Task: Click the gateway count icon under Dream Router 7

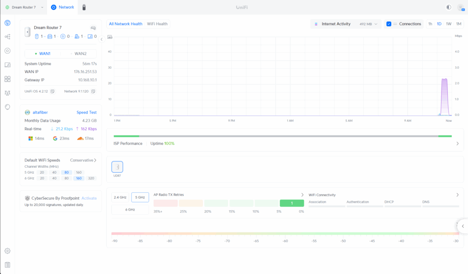Action: (37, 36)
